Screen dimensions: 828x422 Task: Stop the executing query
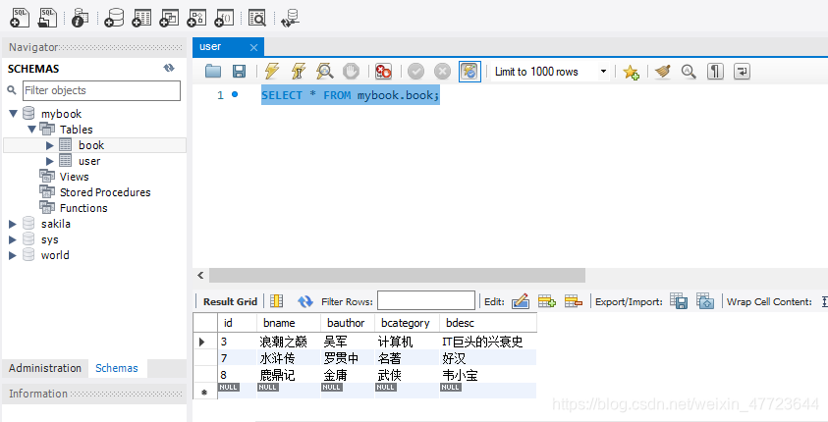351,72
